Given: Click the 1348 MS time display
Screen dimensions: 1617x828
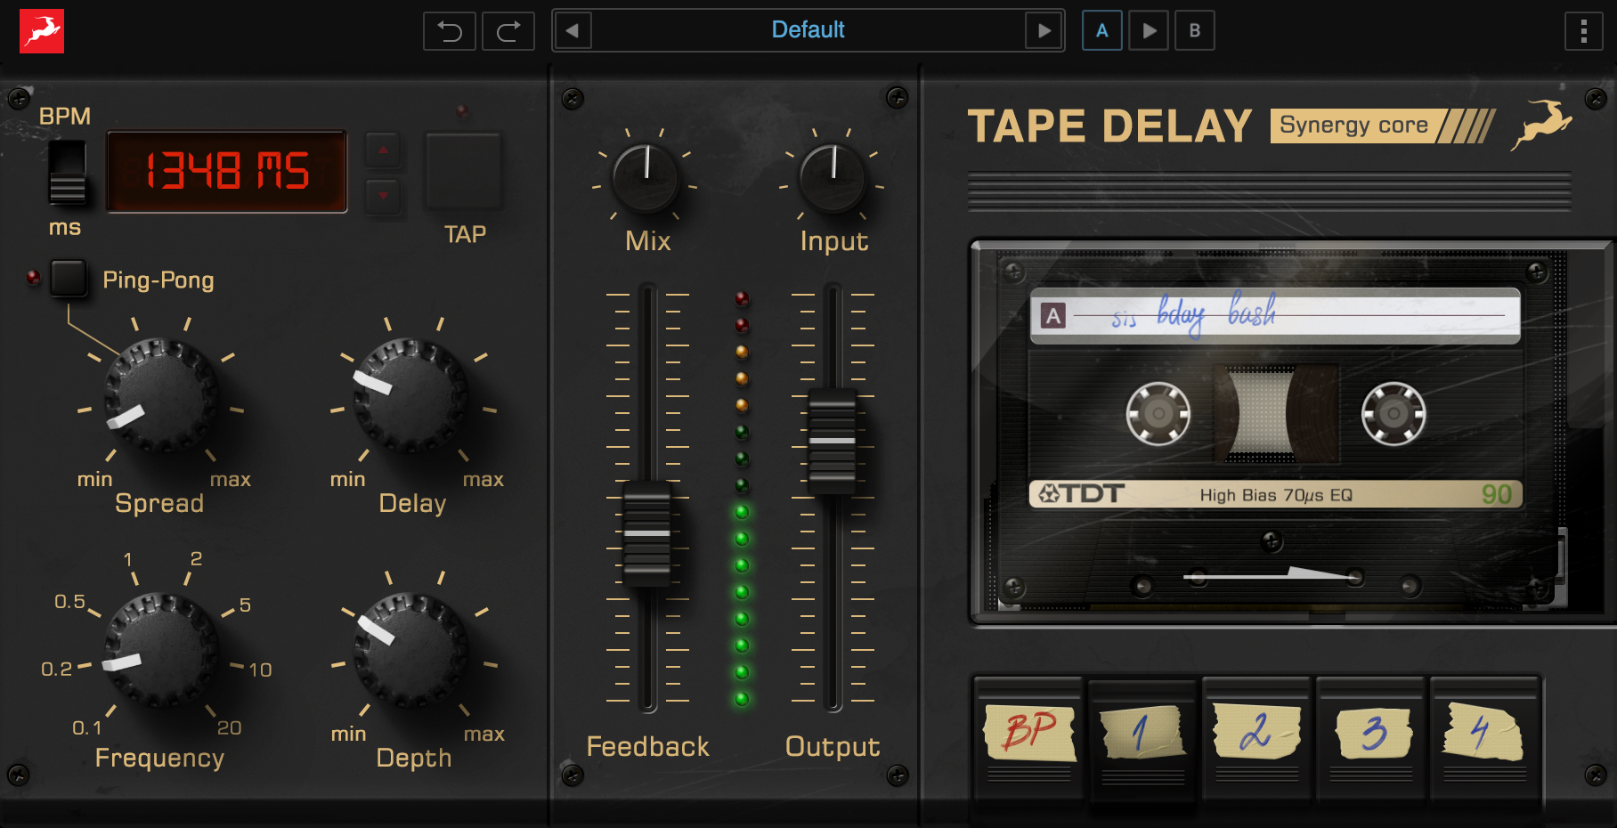Looking at the screenshot, I should tap(227, 171).
